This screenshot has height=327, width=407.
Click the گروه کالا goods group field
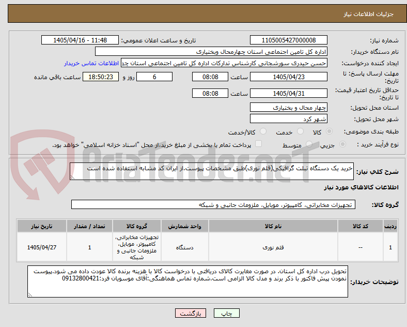point(213,204)
